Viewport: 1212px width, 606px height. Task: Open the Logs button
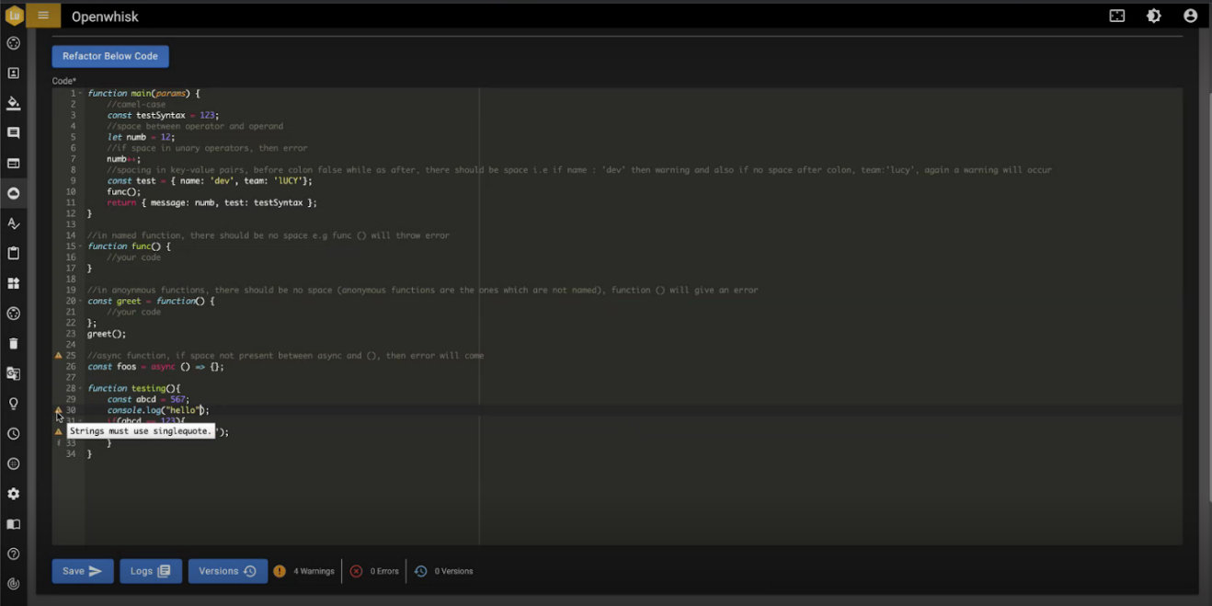pyautogui.click(x=151, y=571)
